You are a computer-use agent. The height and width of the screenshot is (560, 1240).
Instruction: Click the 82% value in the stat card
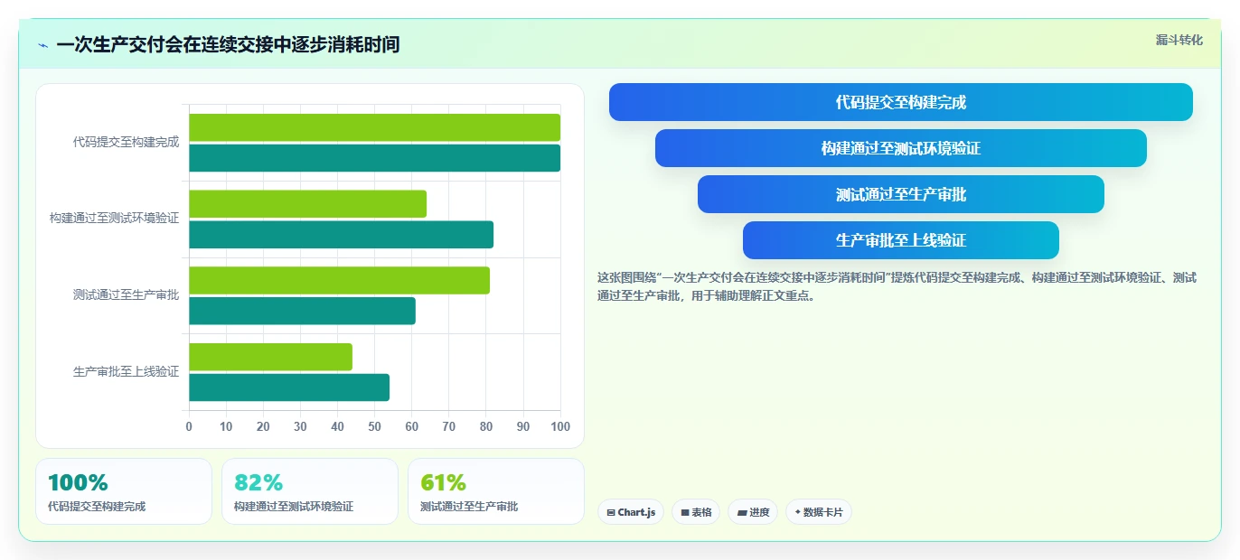tap(258, 482)
